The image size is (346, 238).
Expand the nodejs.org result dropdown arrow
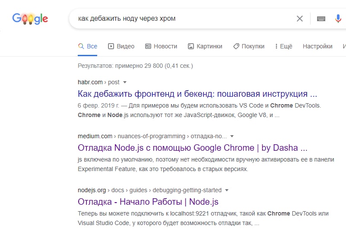pos(227,190)
